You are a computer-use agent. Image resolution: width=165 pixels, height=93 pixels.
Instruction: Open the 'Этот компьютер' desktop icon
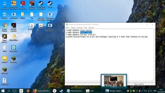point(5,5)
